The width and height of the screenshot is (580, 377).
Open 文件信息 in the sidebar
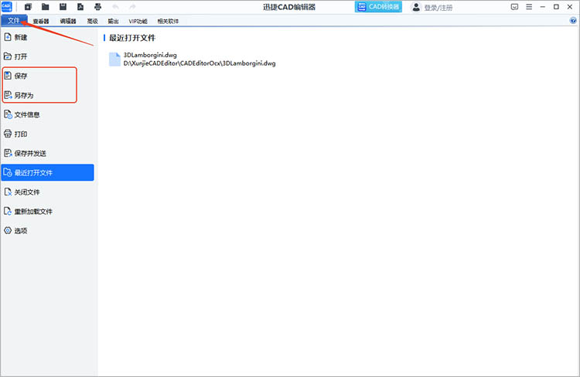click(x=47, y=114)
